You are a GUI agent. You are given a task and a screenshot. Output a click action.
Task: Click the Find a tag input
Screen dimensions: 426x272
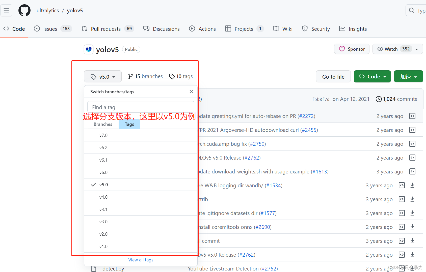click(141, 107)
